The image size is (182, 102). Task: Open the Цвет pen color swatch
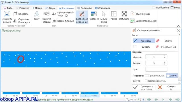[x=156, y=69]
